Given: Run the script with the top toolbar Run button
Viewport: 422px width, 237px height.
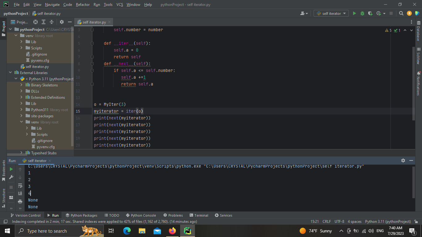Looking at the screenshot, I should pos(354,13).
